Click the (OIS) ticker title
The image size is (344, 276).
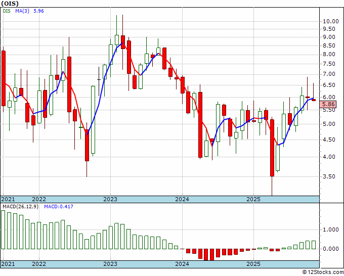pyautogui.click(x=10, y=4)
